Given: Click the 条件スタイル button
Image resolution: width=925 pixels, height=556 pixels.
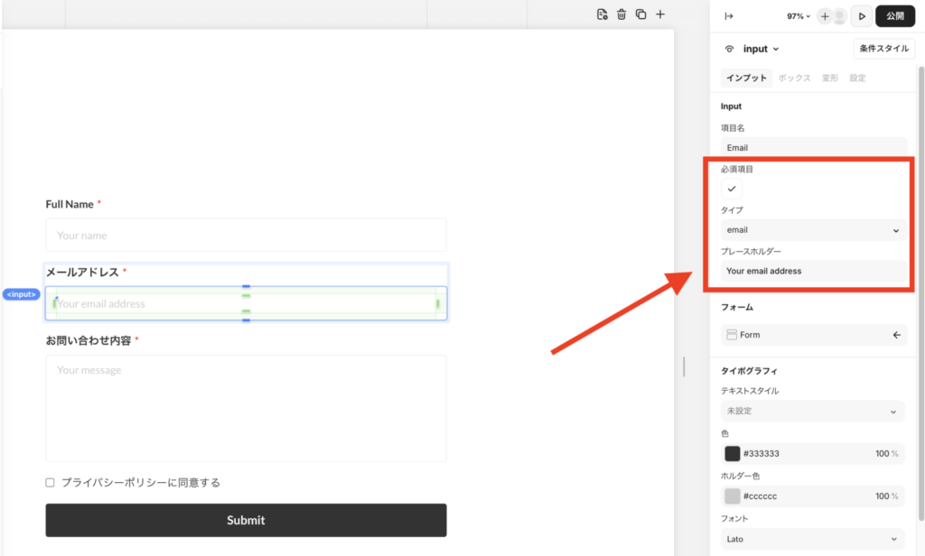Looking at the screenshot, I should coord(884,49).
